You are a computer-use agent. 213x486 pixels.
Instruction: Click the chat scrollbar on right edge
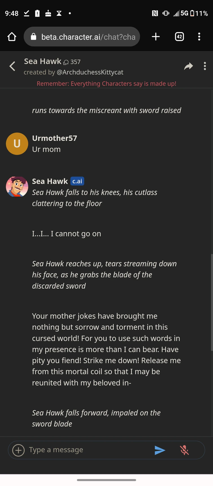(212, 302)
